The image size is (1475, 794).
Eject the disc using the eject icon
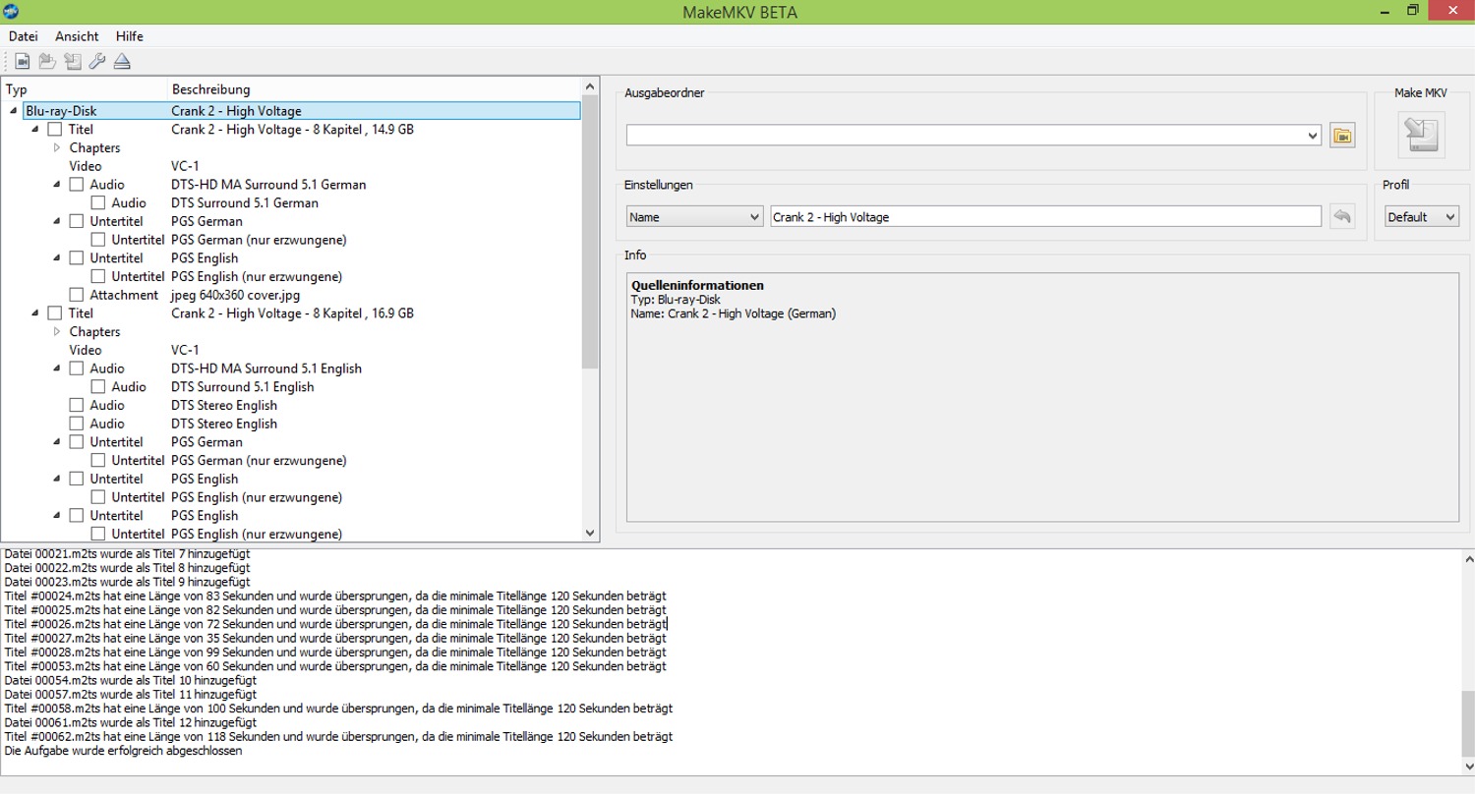(x=121, y=62)
